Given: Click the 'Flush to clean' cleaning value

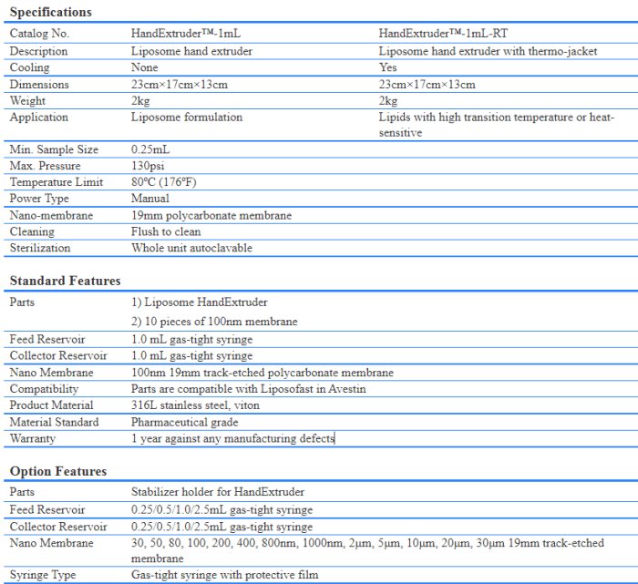Looking at the screenshot, I should point(167,231).
